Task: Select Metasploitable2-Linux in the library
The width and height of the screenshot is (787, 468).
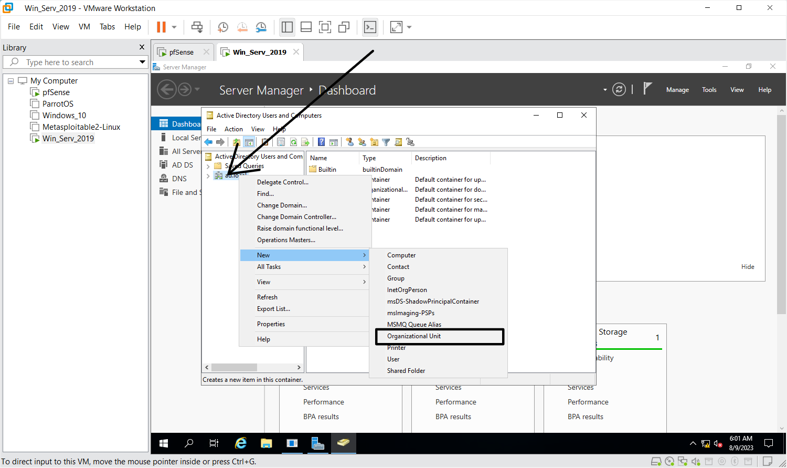Action: click(x=81, y=127)
